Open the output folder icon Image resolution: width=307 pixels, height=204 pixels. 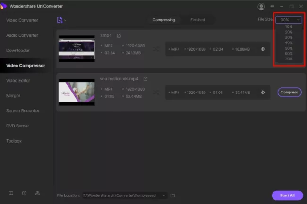click(173, 195)
